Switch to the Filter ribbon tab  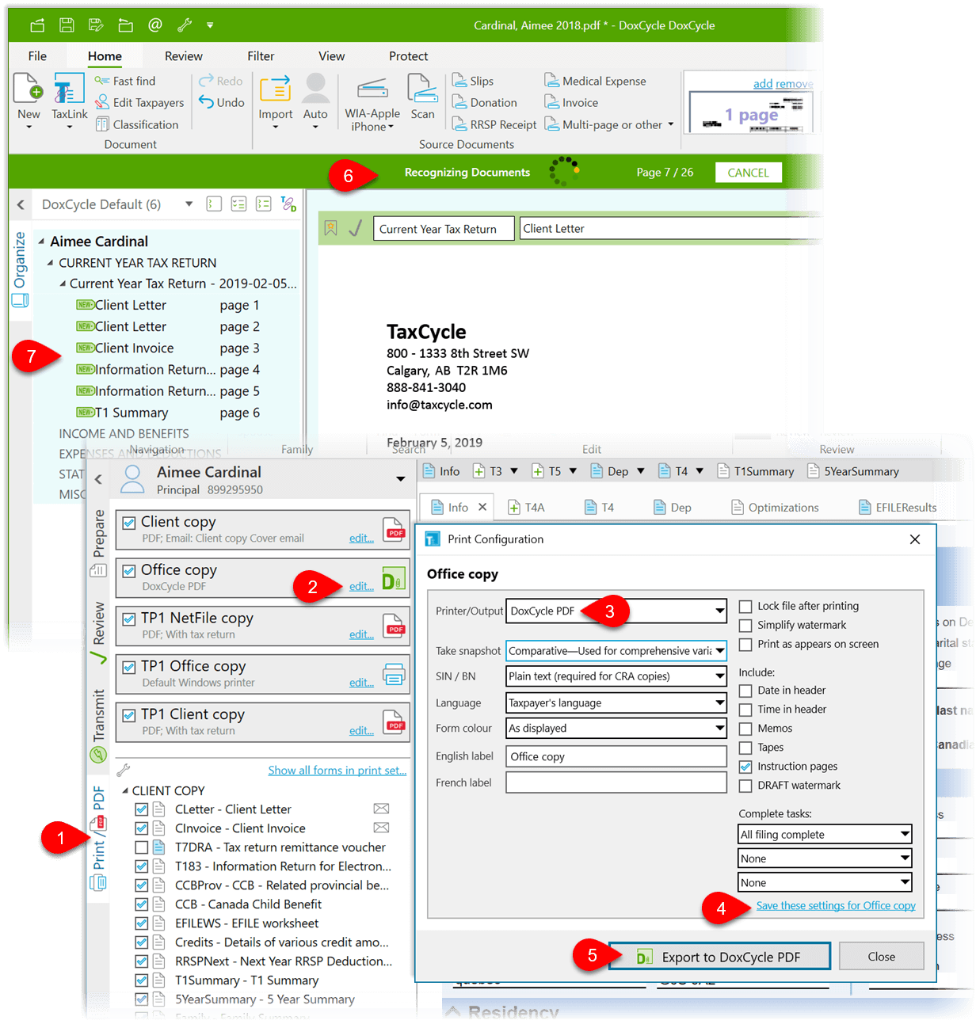(x=261, y=56)
